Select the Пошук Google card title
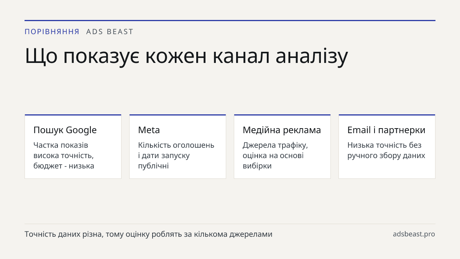This screenshot has height=259, width=460. pos(65,130)
